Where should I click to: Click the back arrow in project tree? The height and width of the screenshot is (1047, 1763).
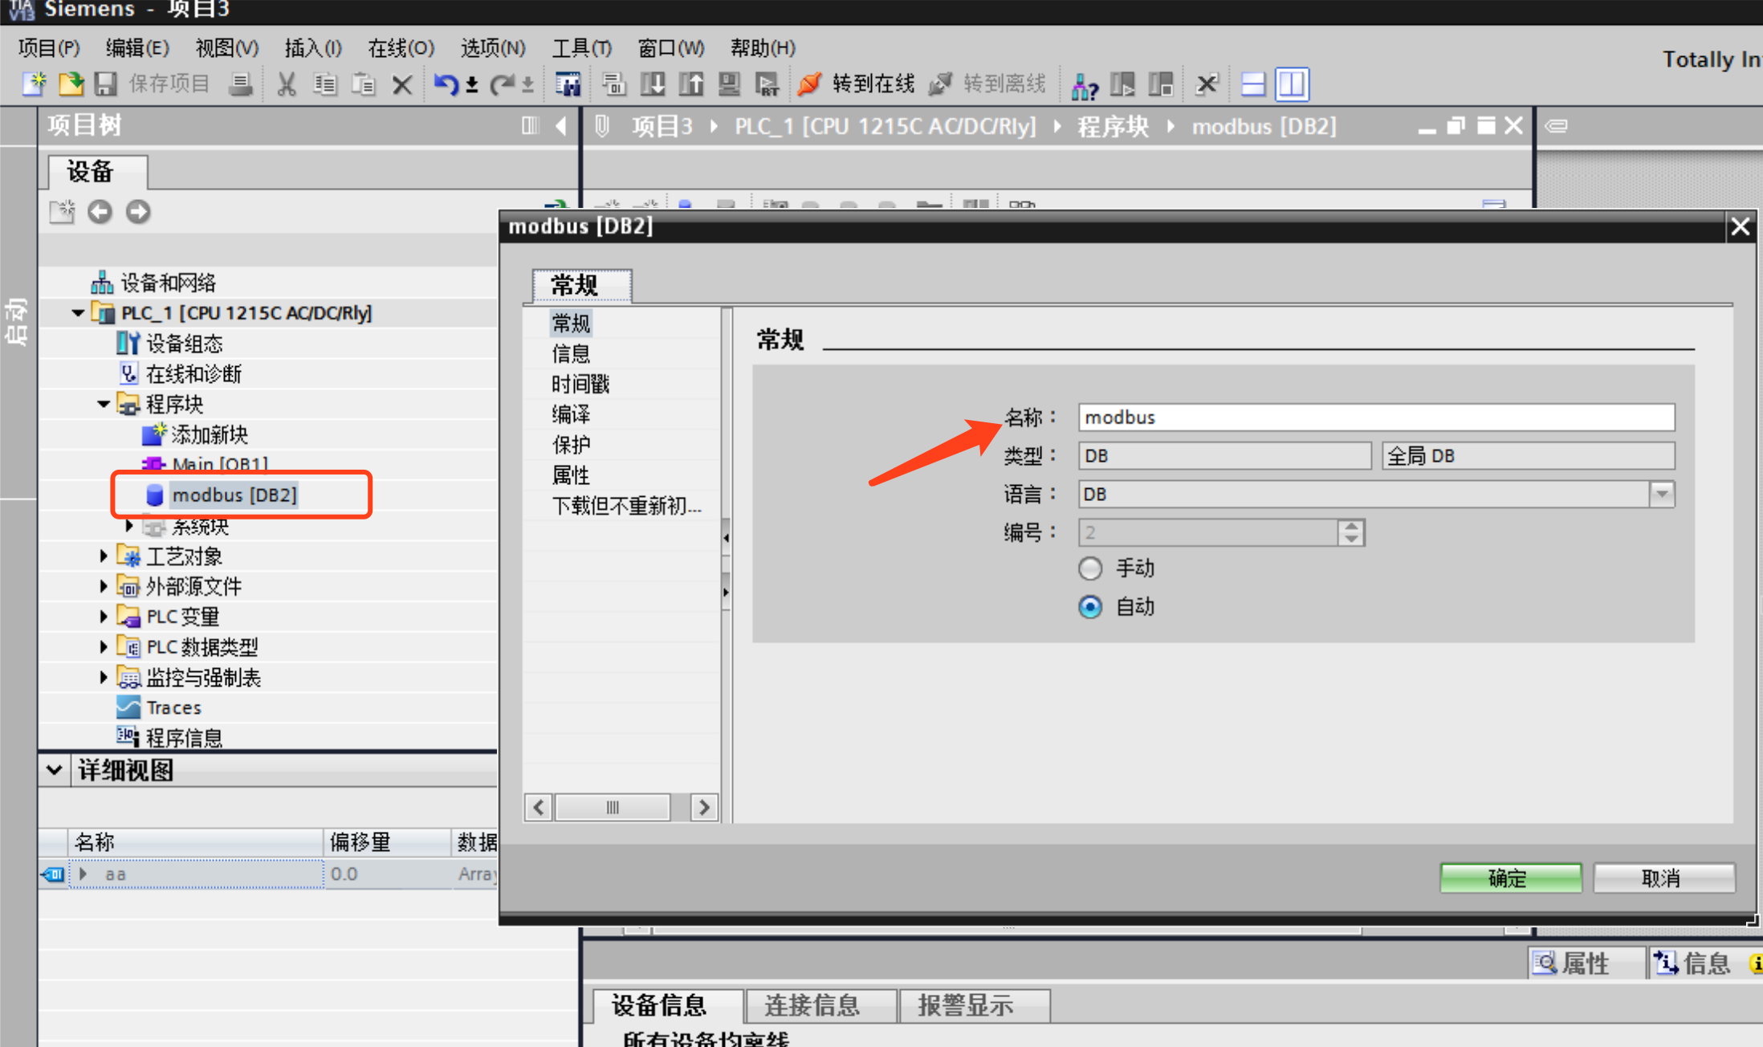pyautogui.click(x=100, y=212)
